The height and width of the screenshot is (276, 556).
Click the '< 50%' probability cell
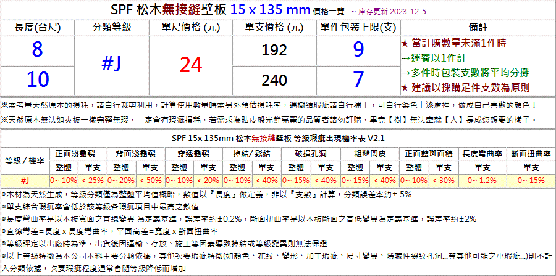(150, 181)
